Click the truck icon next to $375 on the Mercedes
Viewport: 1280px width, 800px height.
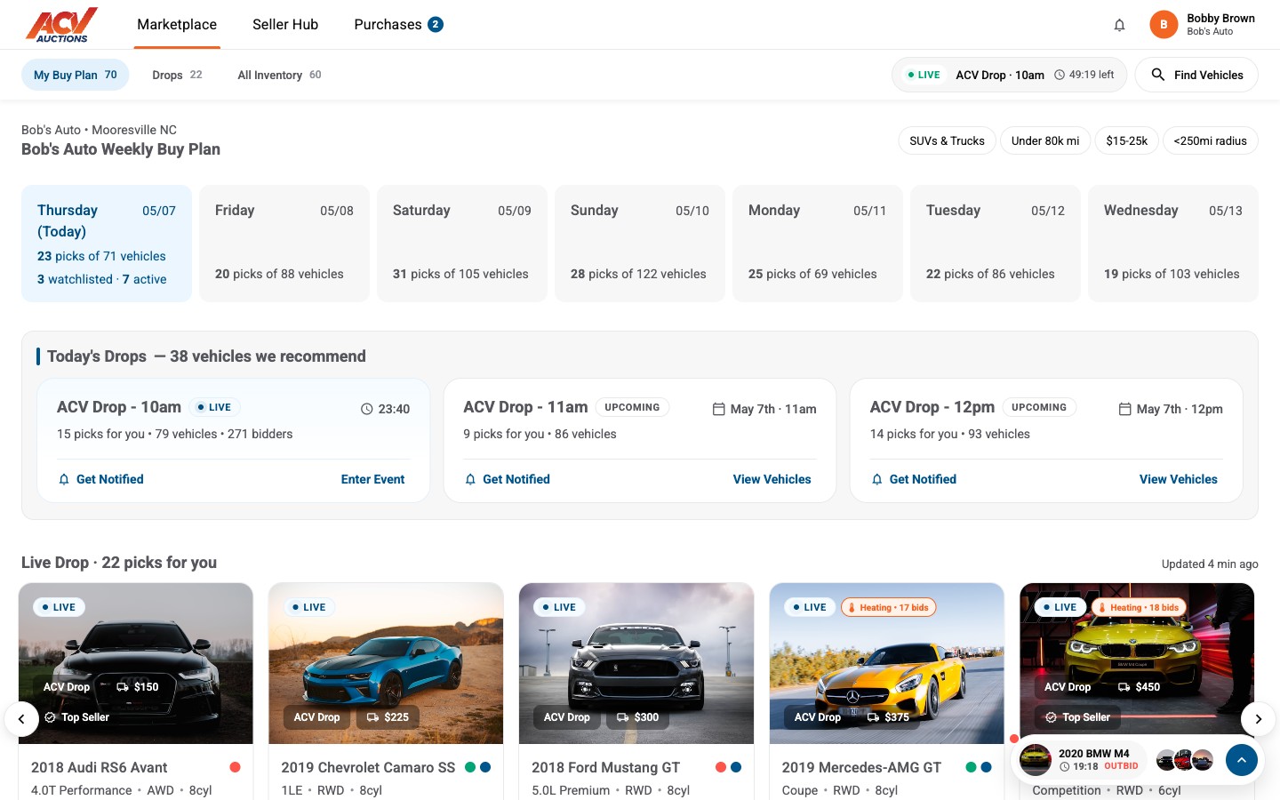[874, 717]
